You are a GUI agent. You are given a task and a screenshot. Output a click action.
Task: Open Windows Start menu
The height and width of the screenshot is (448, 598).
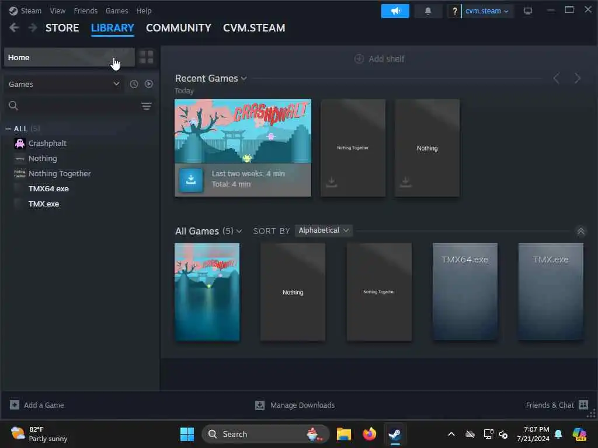[187, 434]
